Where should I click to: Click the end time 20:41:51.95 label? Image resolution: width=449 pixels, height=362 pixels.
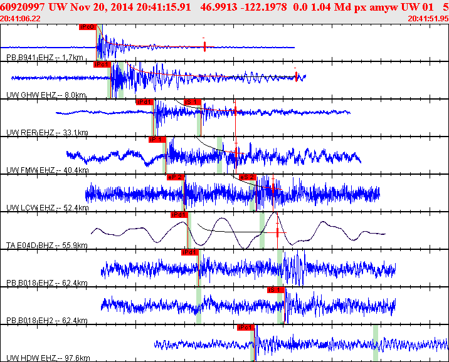428,19
